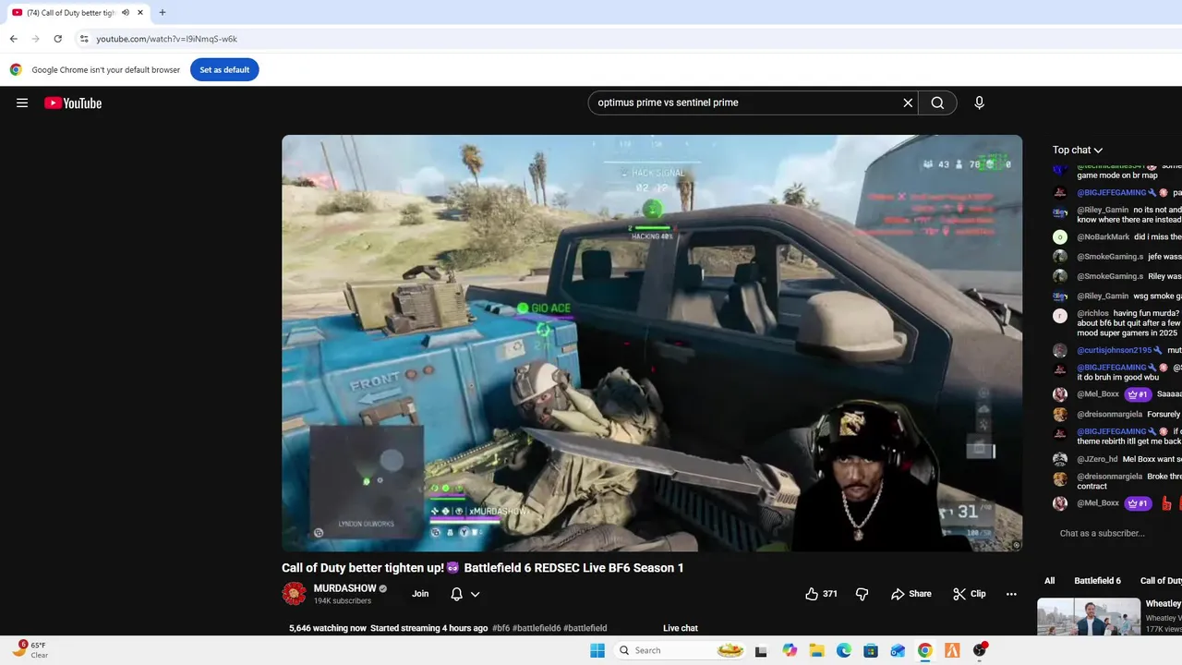This screenshot has width=1182, height=665.
Task: Click the magnifier search button
Action: click(x=937, y=103)
